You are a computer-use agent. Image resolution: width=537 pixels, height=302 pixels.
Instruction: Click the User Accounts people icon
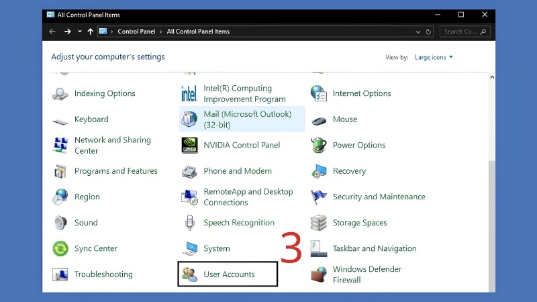[x=189, y=274]
